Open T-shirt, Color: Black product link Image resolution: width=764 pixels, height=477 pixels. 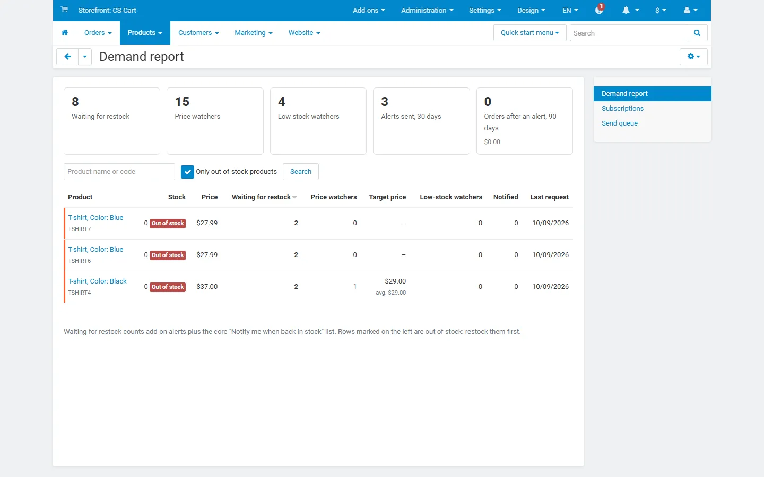[x=97, y=281]
